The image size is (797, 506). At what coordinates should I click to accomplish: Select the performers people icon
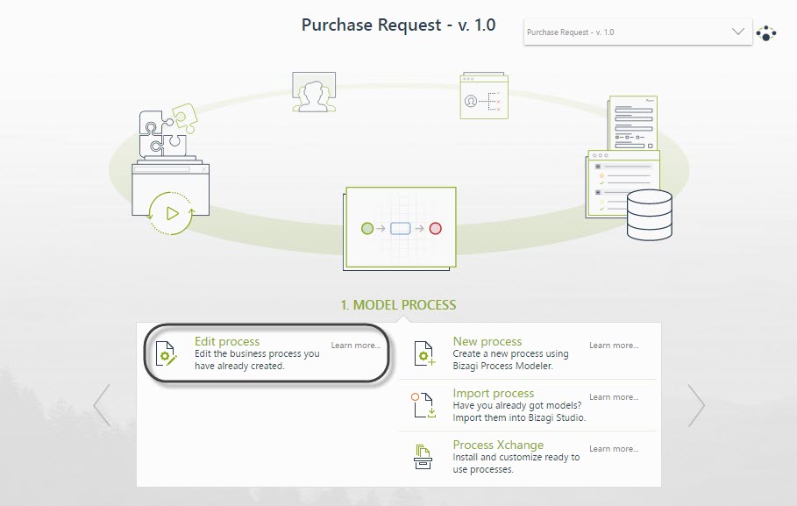[314, 92]
